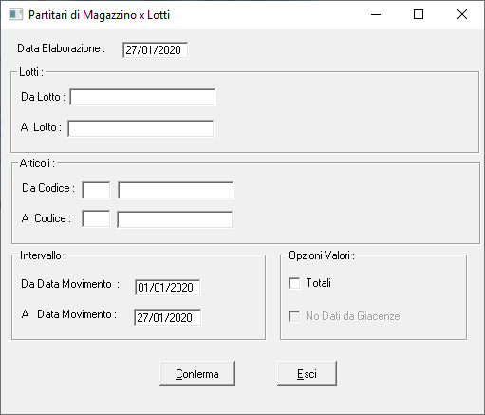485x415 pixels.
Task: Close the Partitari di Magazzino x Lotti dialog
Action: pyautogui.click(x=462, y=14)
